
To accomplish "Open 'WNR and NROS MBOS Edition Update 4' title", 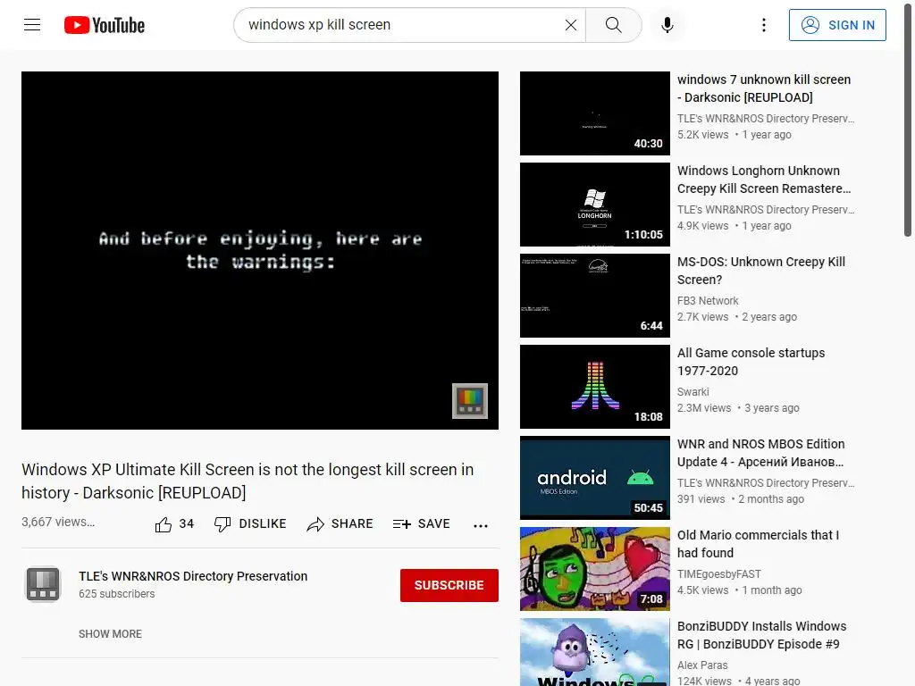I will point(760,452).
